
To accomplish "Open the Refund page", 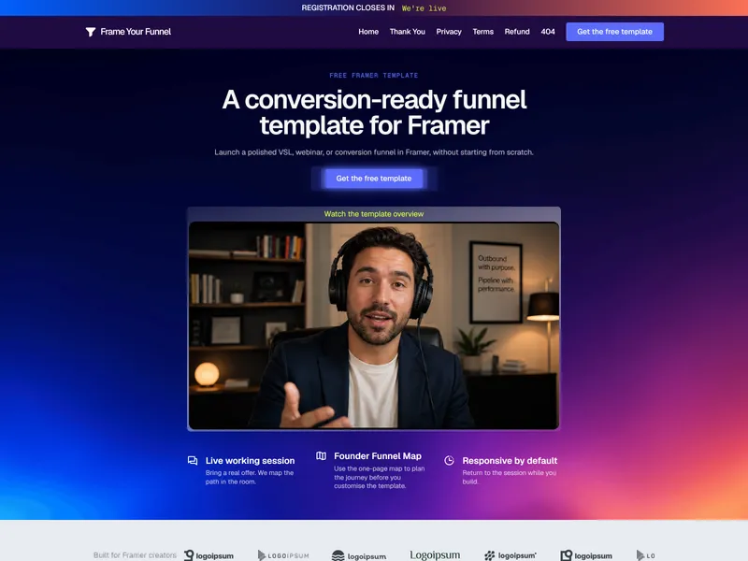I will [517, 32].
